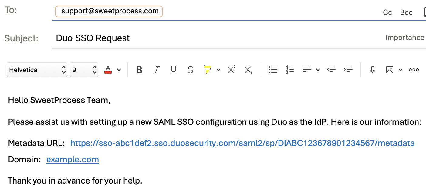Open the Helvetica font family dropdown

tap(36, 70)
